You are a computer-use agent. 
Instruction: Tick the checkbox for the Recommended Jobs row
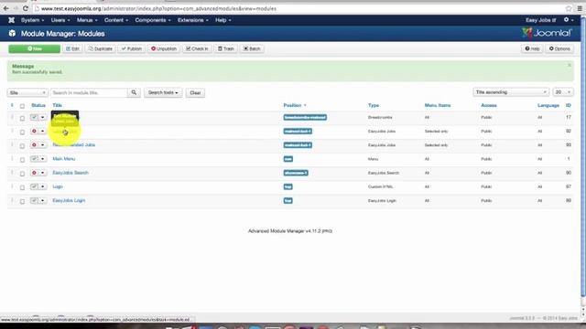tap(22, 146)
